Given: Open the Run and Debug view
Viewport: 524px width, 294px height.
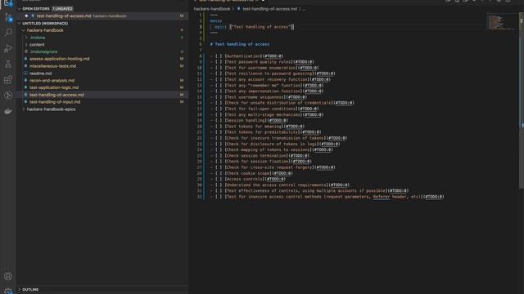Looking at the screenshot, I should [x=8, y=48].
